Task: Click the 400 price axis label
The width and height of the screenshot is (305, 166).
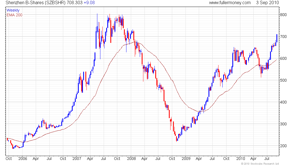Action: point(283,102)
